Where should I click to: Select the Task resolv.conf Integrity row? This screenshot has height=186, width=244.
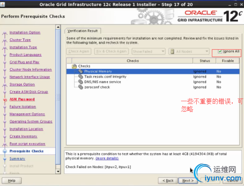coord(153,77)
